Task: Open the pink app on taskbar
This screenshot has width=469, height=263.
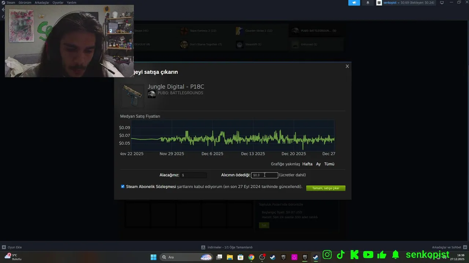Action: 294,257
